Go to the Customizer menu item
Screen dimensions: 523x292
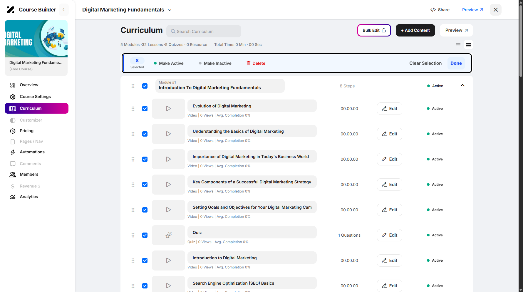[31, 120]
